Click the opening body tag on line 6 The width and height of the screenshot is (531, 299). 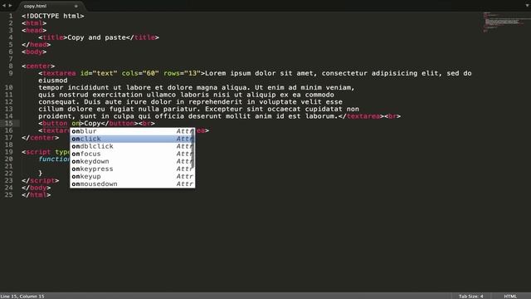34,51
